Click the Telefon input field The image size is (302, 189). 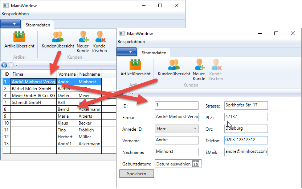[246, 140]
